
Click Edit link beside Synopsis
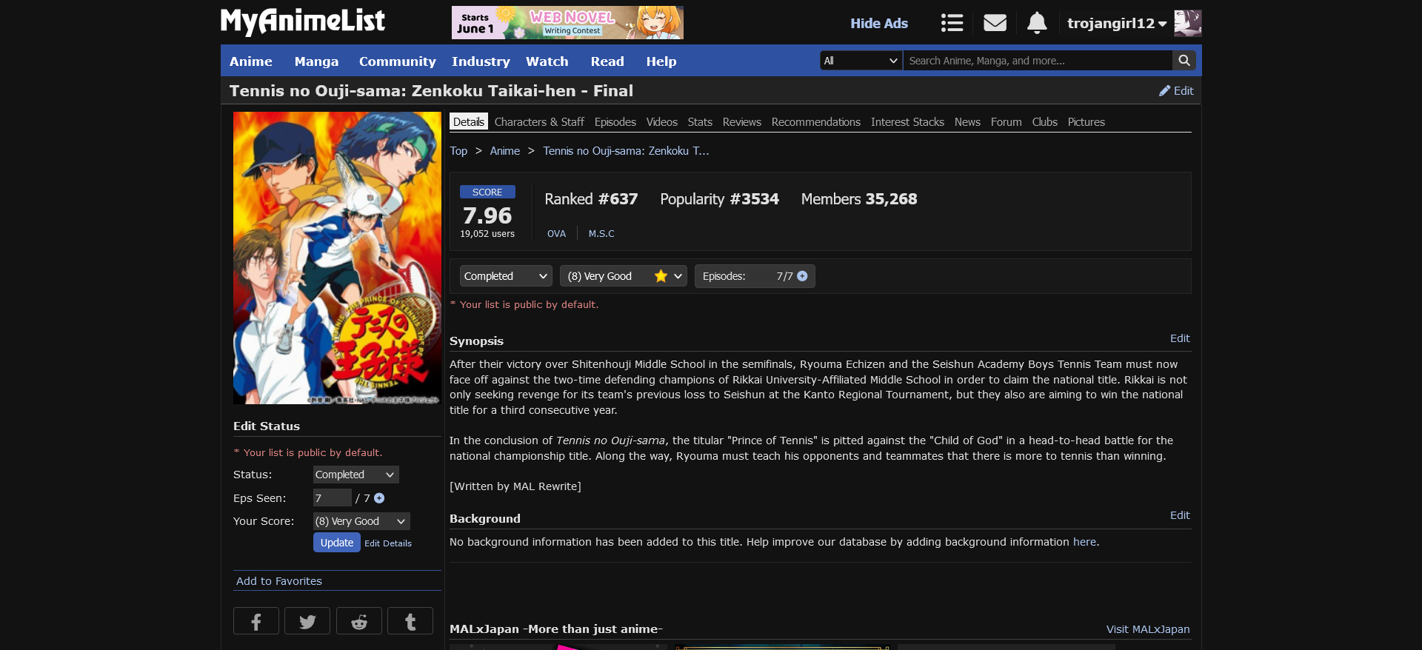click(1180, 338)
